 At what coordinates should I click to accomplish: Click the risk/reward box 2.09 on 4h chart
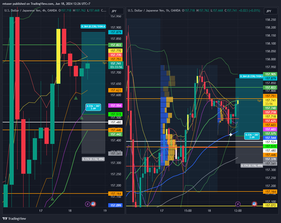pos(93,107)
